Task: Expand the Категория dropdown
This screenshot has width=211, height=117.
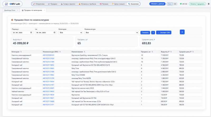Action: click(x=70, y=32)
